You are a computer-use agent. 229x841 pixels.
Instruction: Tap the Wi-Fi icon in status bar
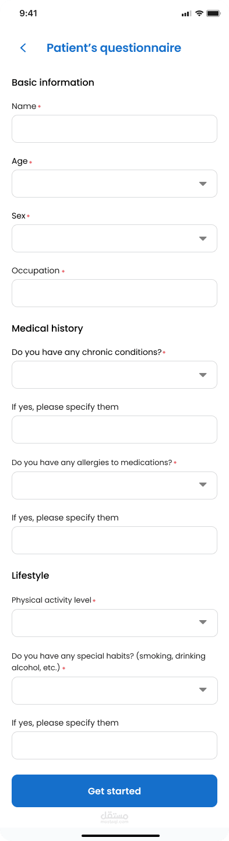point(199,13)
